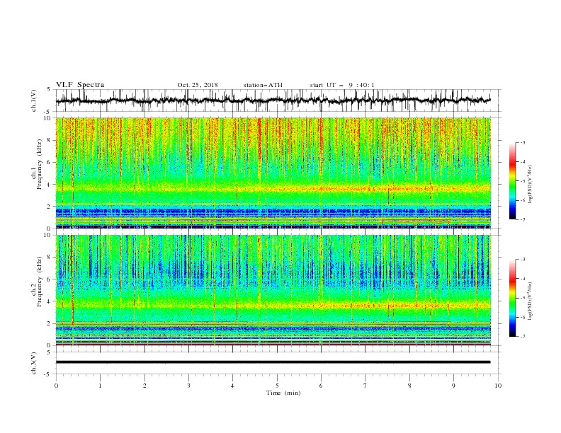Click time axis tick label "10" at bottom right
The height and width of the screenshot is (433, 561).
click(x=498, y=386)
